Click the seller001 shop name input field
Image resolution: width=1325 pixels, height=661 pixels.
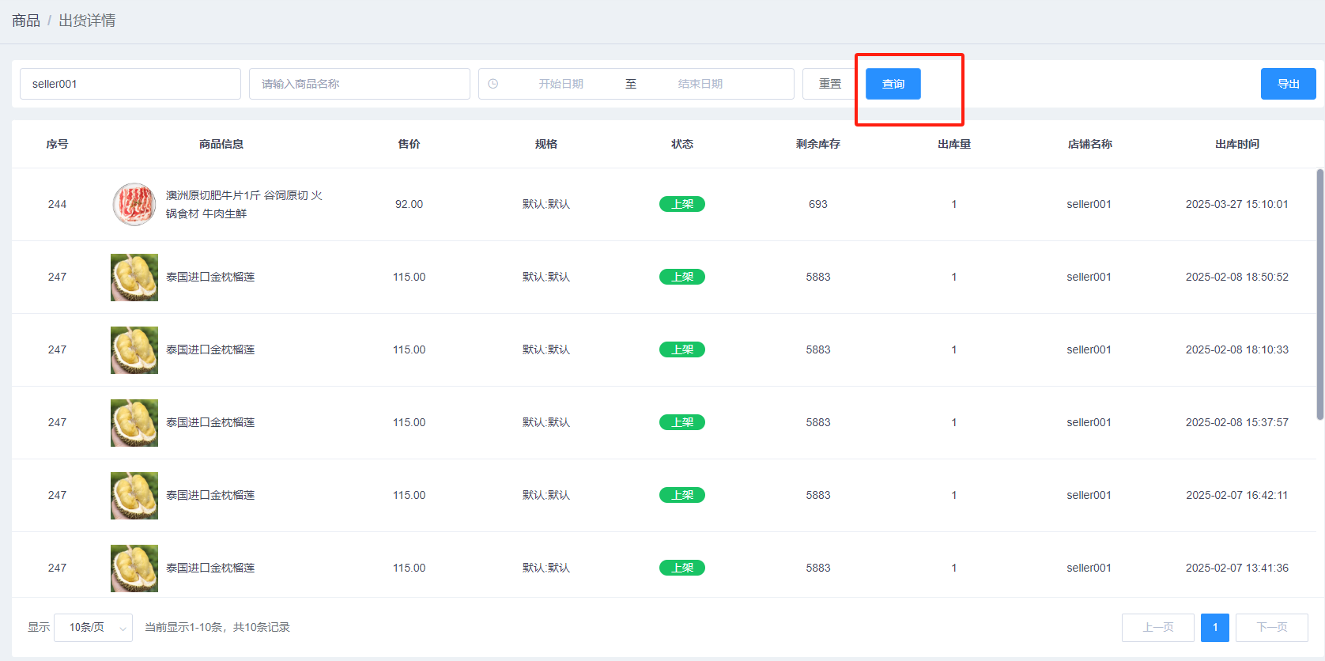coord(130,84)
